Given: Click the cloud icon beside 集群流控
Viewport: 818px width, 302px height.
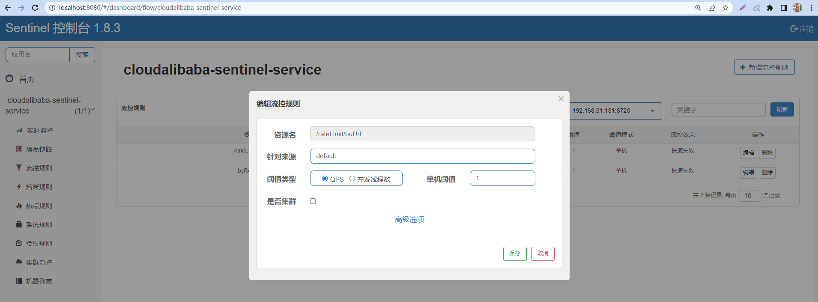Looking at the screenshot, I should 19,261.
